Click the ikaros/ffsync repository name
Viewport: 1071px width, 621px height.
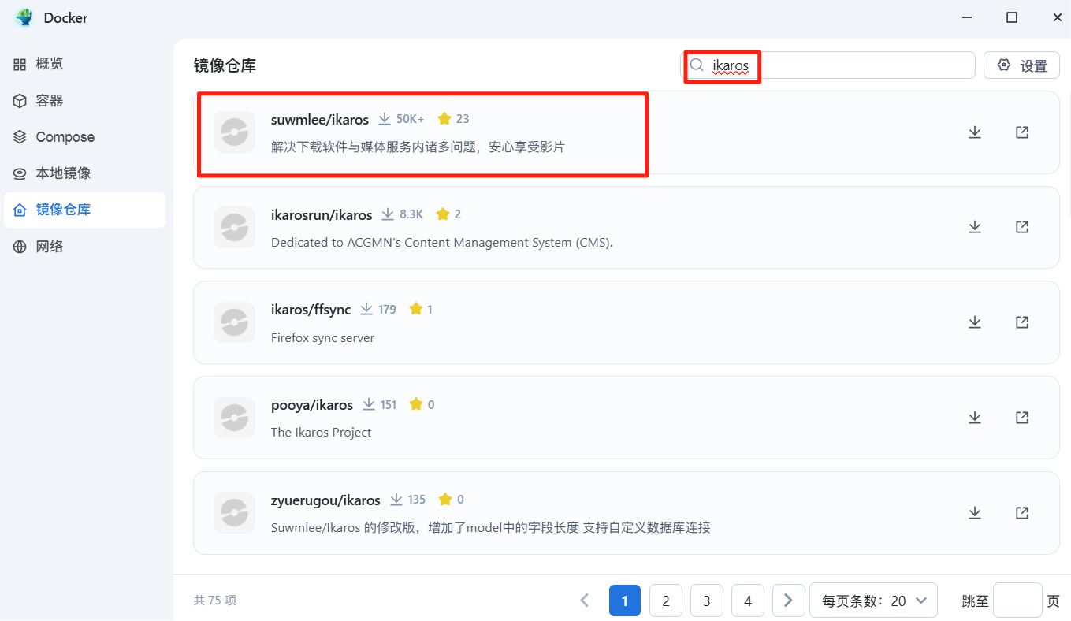[311, 310]
